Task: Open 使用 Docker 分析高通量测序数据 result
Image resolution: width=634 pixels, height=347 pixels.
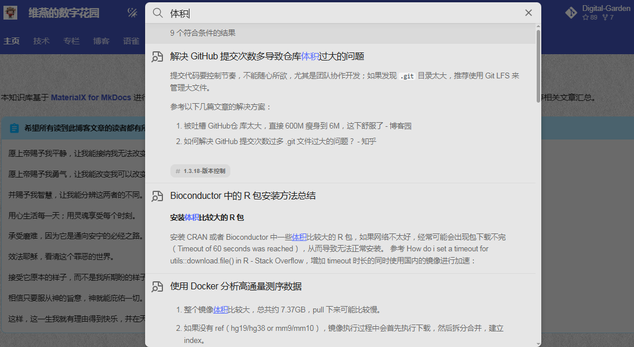Action: point(236,286)
